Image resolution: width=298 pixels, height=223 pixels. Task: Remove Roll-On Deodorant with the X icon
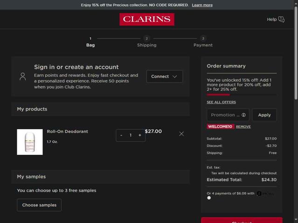tap(181, 134)
